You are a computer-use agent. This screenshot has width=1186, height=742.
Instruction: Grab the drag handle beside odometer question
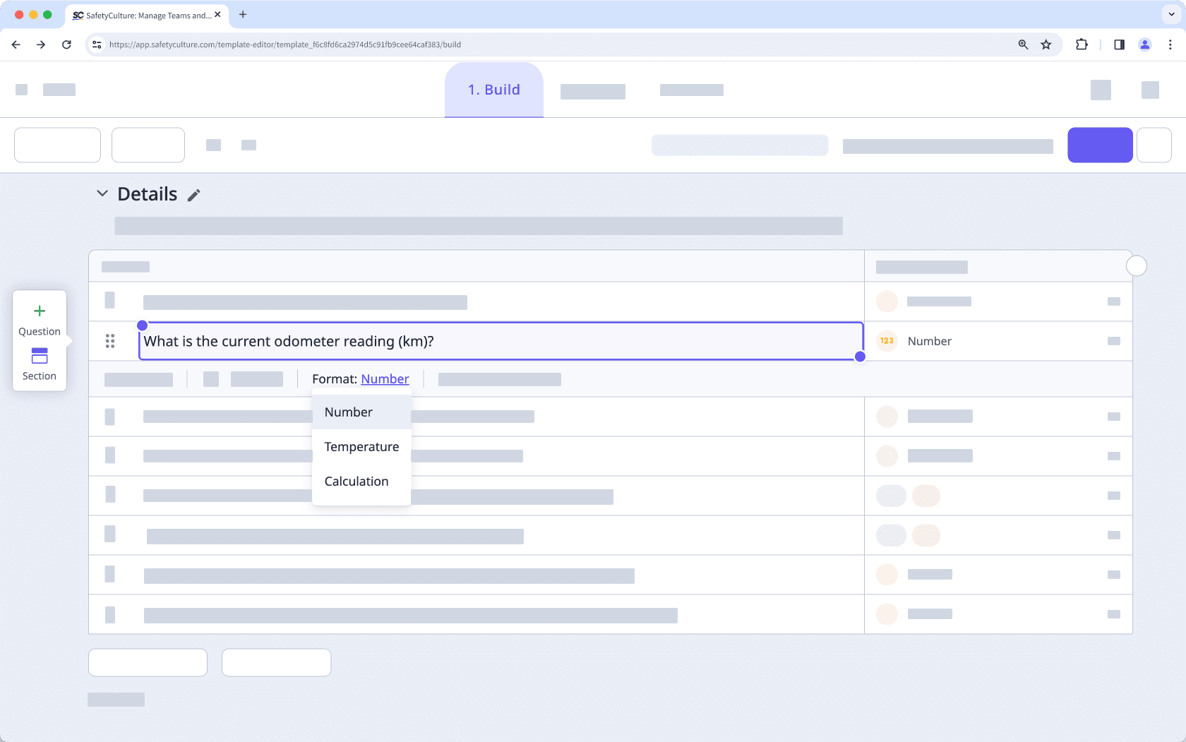click(x=110, y=342)
